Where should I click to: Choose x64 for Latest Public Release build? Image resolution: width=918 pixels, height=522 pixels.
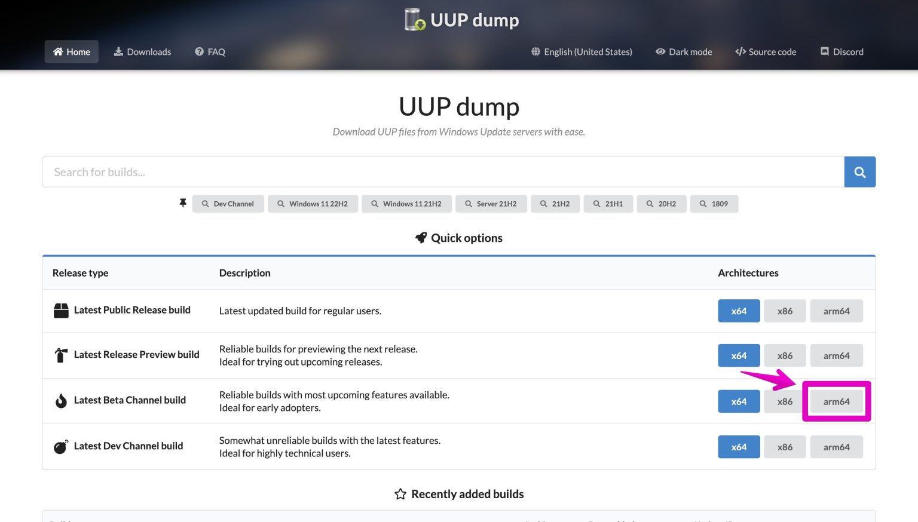click(x=739, y=311)
